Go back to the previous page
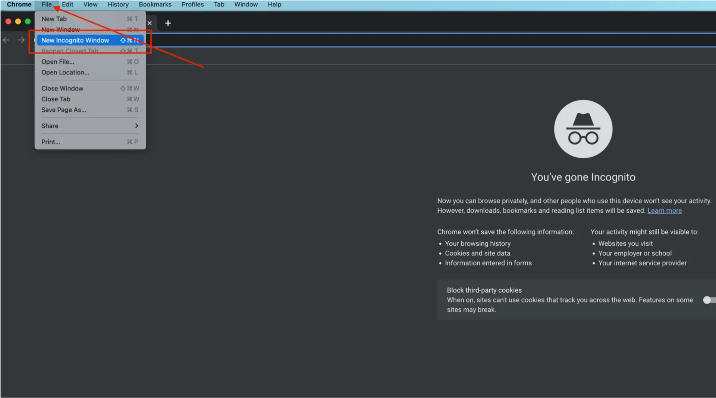This screenshot has width=716, height=398. tap(6, 40)
